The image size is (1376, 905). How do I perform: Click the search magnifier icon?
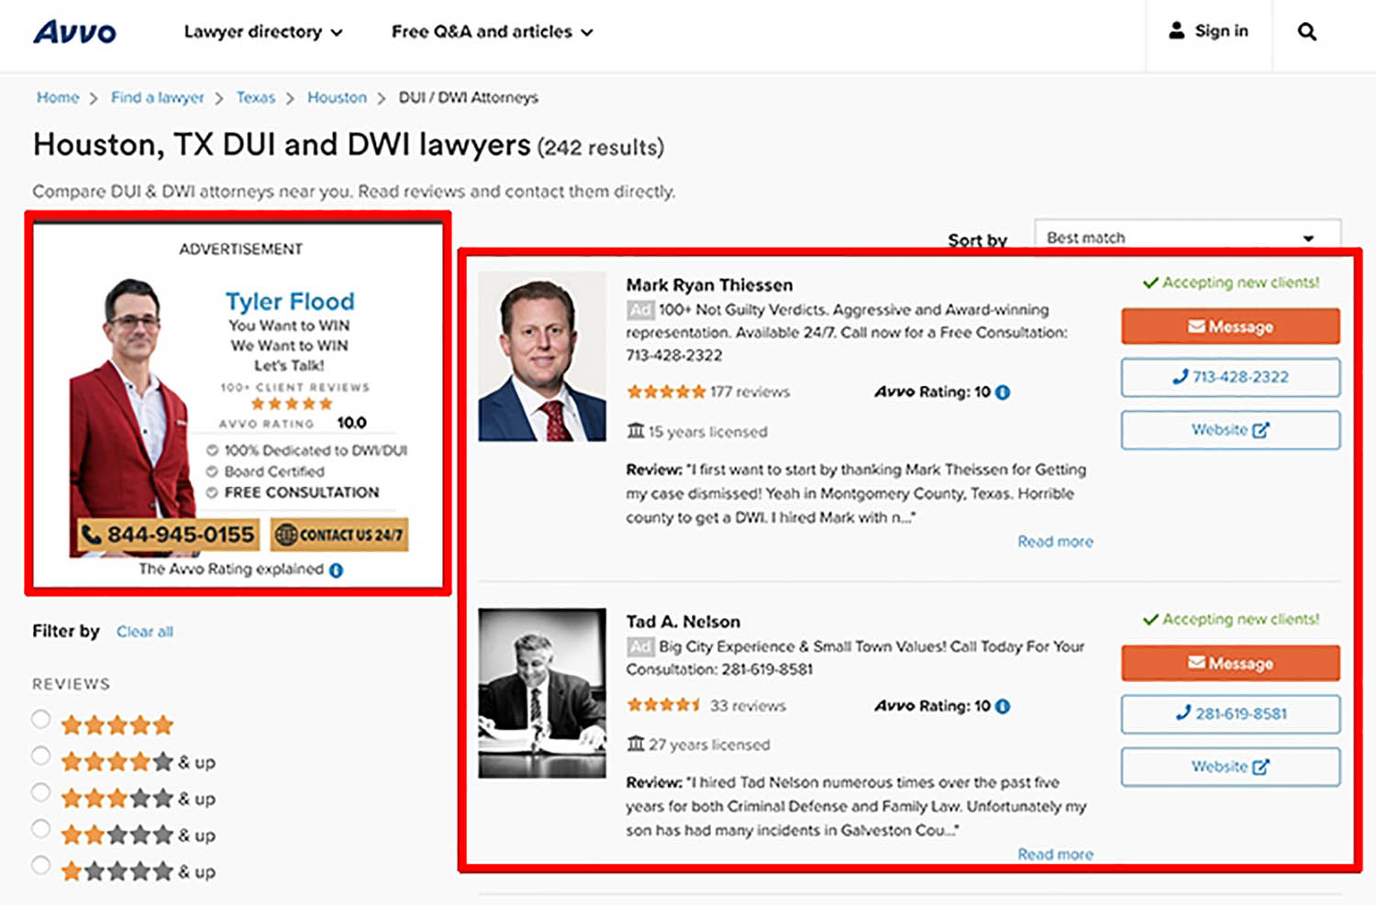click(1307, 32)
